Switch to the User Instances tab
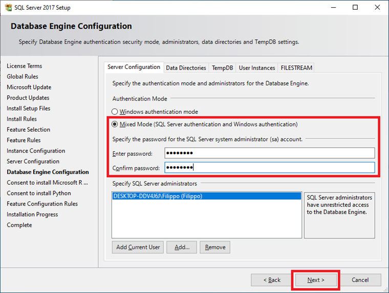Image resolution: width=389 pixels, height=293 pixels. 257,68
